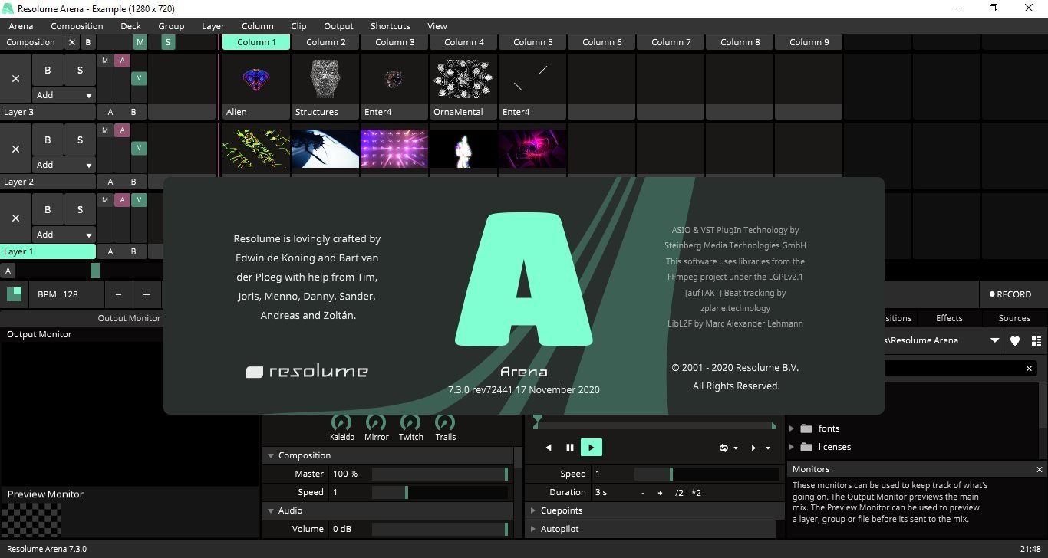1048x558 pixels.
Task: Adjust the Master slider
Action: coord(440,474)
